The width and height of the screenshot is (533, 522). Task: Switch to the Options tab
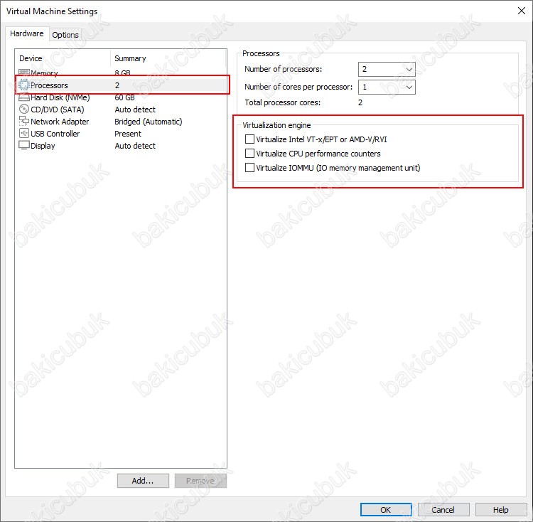point(65,35)
